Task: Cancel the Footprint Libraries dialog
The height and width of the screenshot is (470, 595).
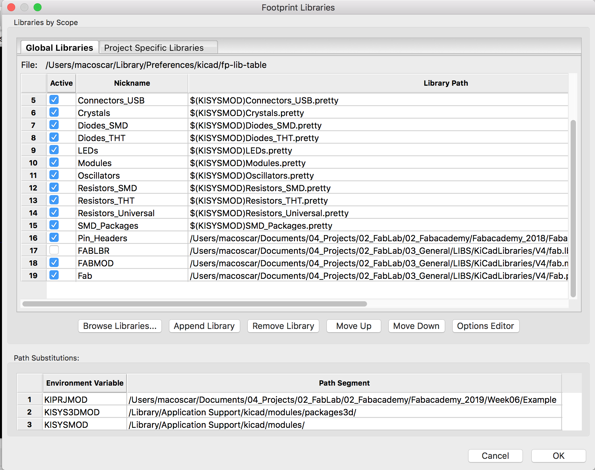Action: click(495, 456)
